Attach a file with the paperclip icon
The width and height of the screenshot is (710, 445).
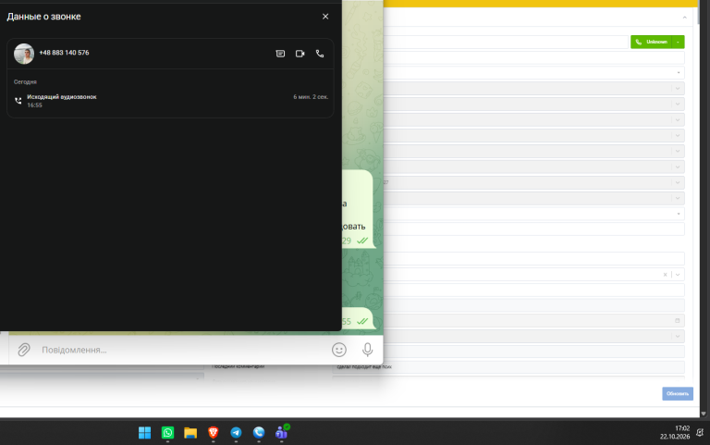[x=23, y=350]
